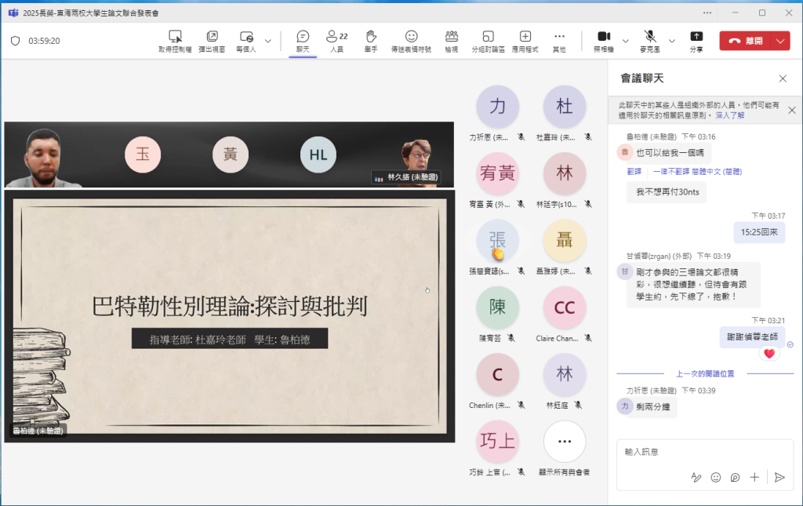Select the 林 avatar of 林鈺庭

click(565, 374)
